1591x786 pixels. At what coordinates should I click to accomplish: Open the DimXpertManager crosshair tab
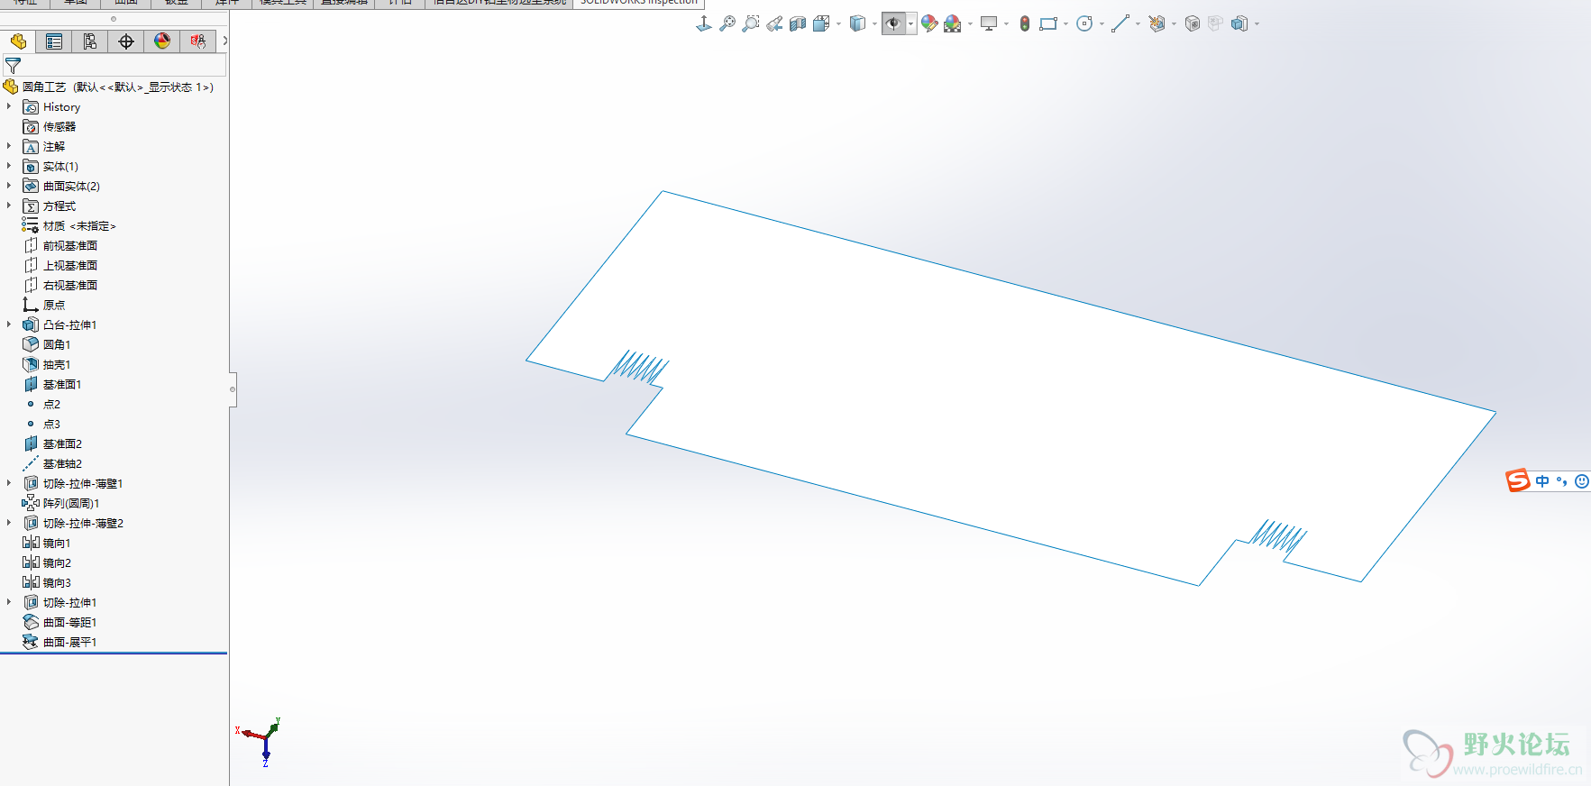[x=126, y=41]
